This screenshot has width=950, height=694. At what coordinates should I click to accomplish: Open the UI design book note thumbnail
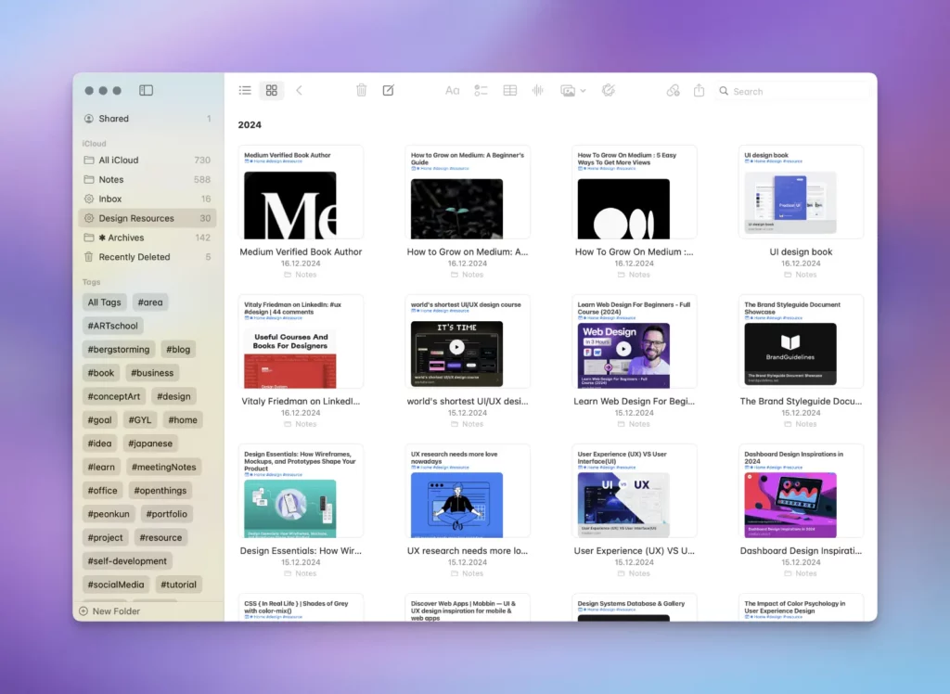coord(801,193)
